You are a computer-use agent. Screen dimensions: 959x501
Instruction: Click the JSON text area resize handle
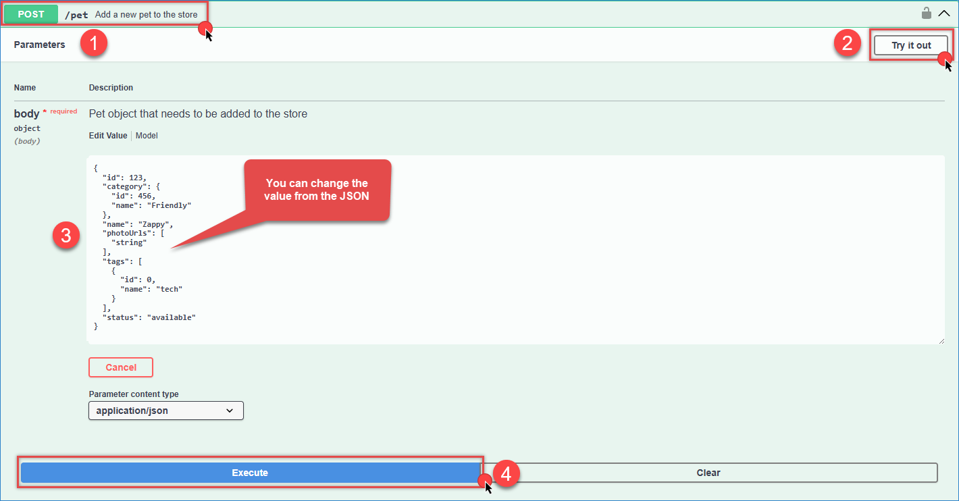point(941,341)
